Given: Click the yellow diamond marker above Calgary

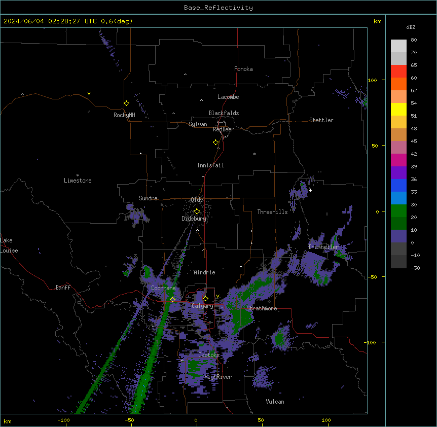Looking at the screenshot, I should coord(205,299).
